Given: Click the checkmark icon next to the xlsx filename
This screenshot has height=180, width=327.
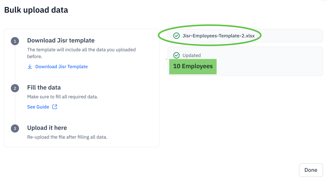Looking at the screenshot, I should pos(176,36).
